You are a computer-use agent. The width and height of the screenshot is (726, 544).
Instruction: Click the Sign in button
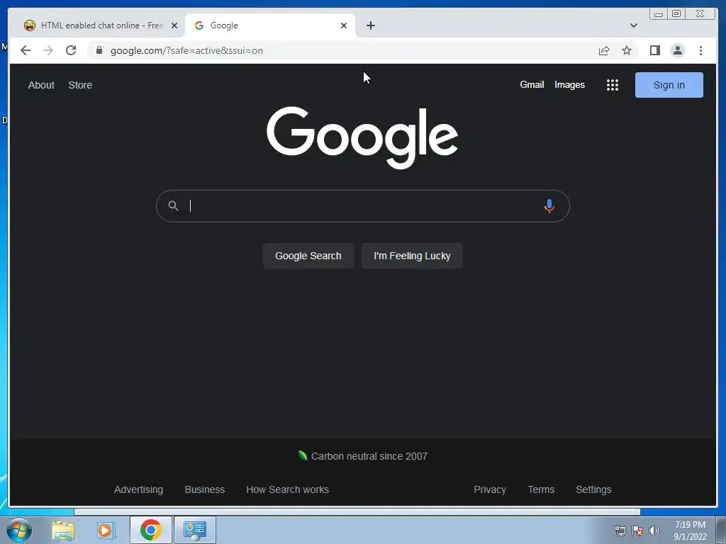tap(669, 85)
